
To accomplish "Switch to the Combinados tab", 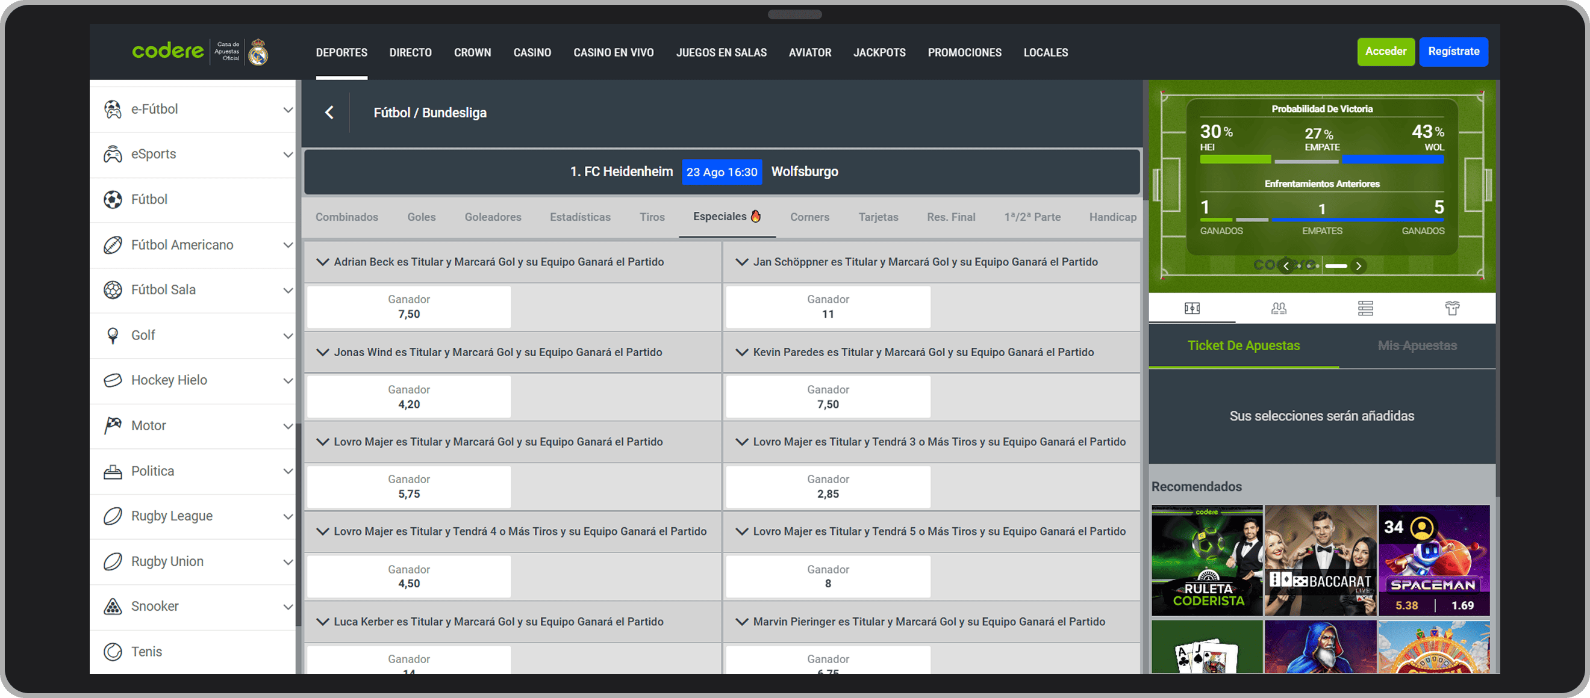I will tap(347, 217).
